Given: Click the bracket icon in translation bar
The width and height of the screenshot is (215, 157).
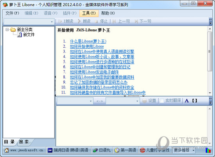Looking at the screenshot, I should pos(195,101).
